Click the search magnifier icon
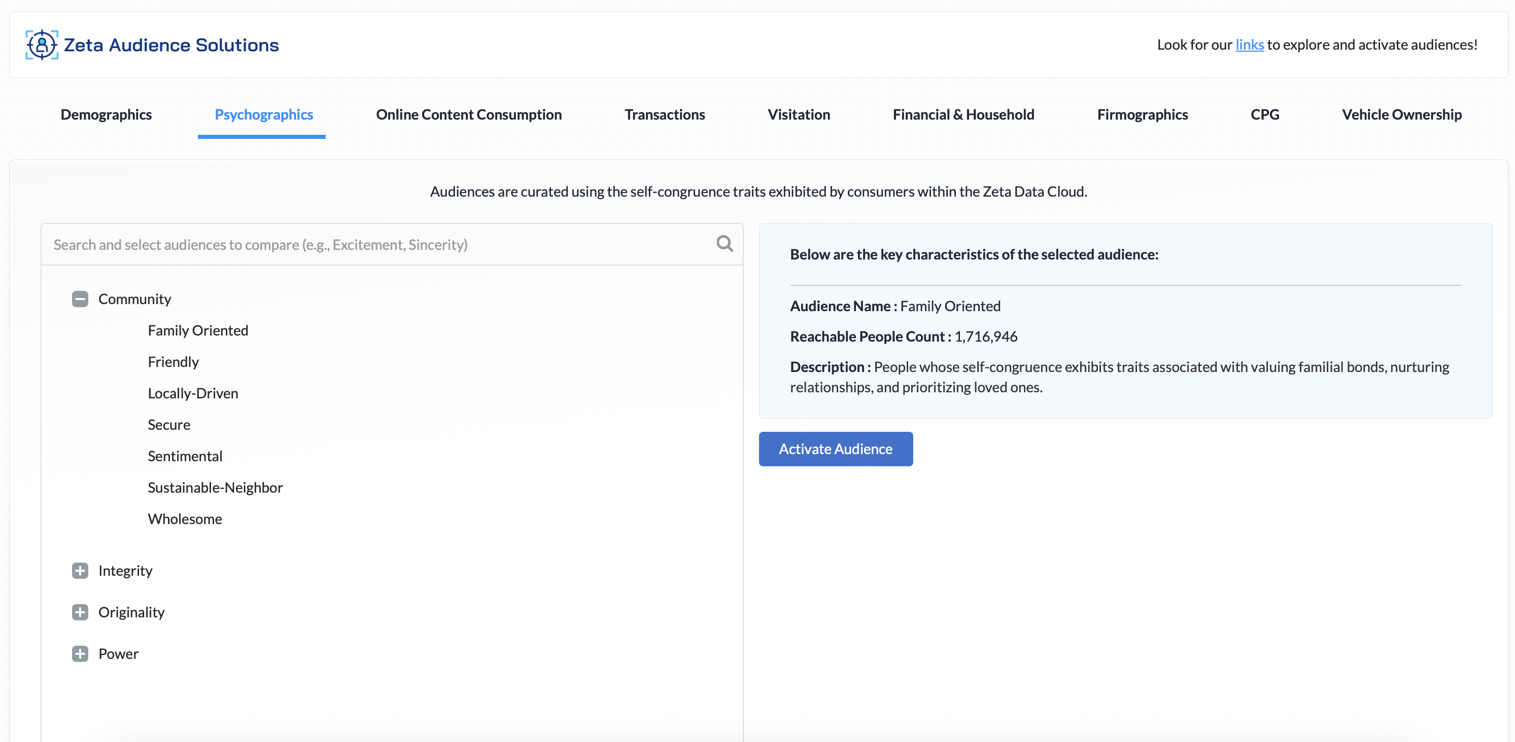Screen dimensions: 1515x742 (x=724, y=244)
